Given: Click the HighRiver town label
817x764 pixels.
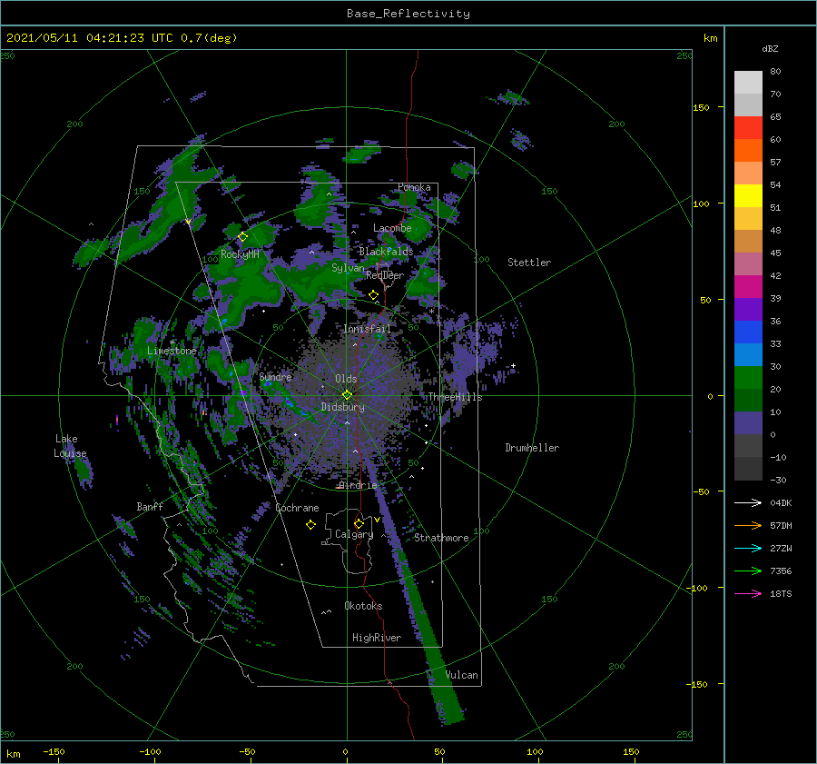Looking at the screenshot, I should (376, 638).
